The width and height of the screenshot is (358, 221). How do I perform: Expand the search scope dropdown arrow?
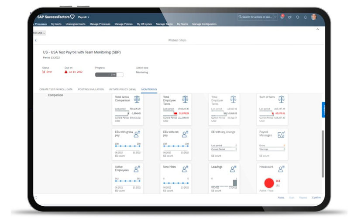coord(275,17)
